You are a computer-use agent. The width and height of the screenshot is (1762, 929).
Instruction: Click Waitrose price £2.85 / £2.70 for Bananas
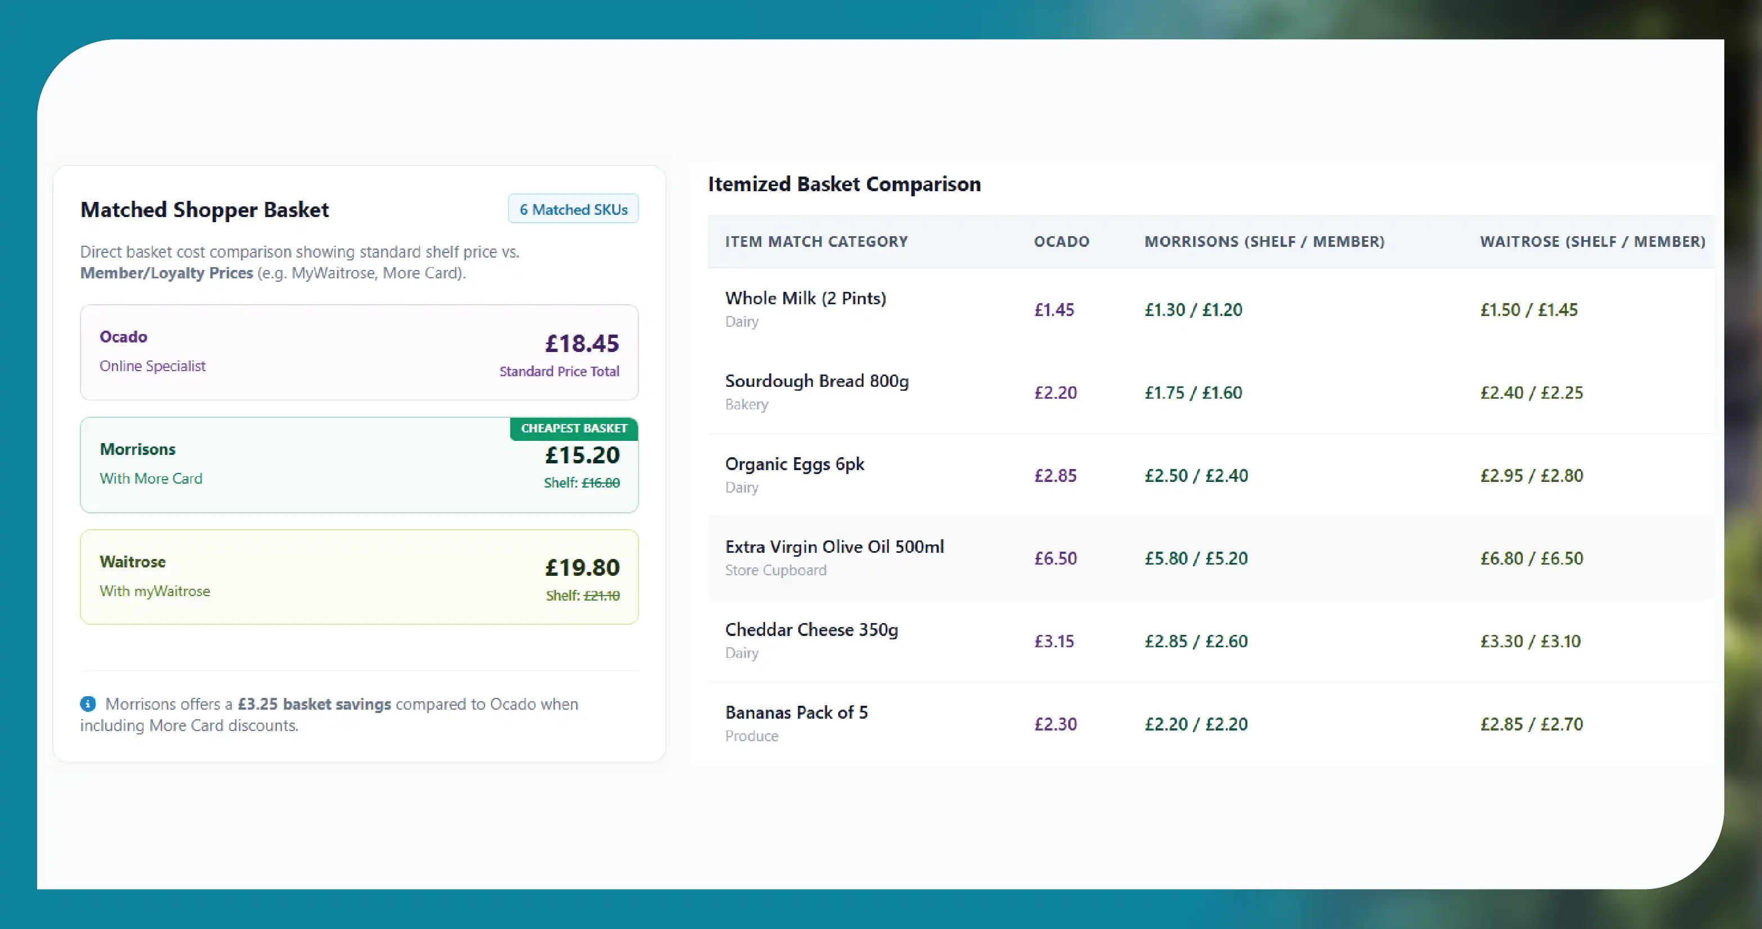pyautogui.click(x=1531, y=724)
